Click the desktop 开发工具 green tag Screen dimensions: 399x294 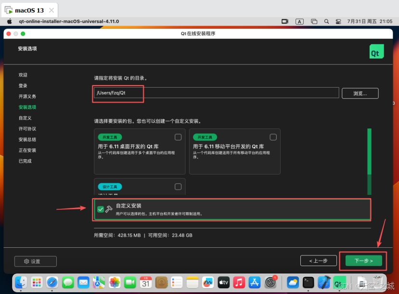[110, 137]
